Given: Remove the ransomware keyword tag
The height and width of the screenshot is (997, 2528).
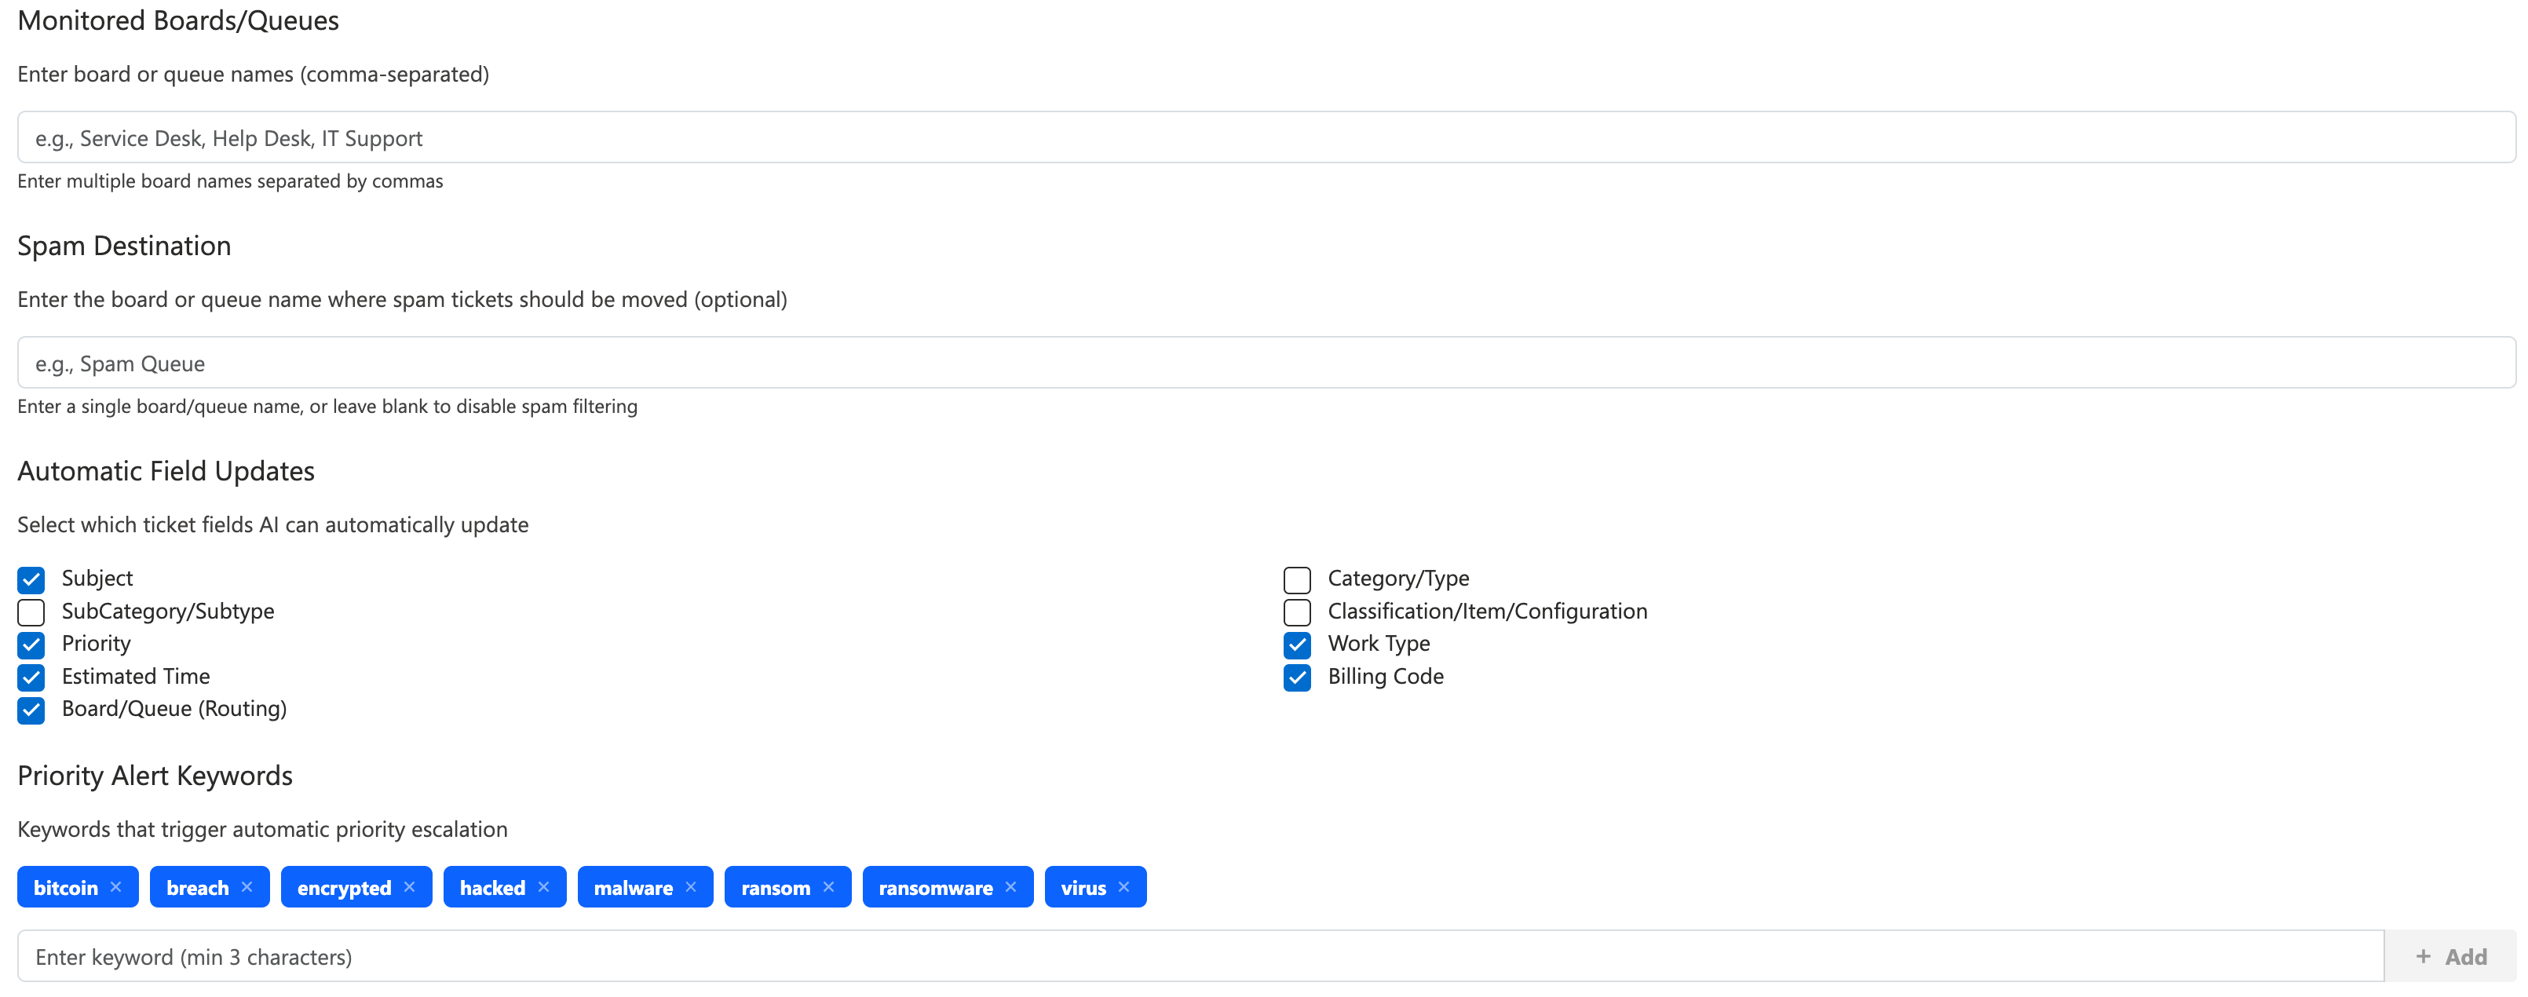Looking at the screenshot, I should click(1013, 886).
